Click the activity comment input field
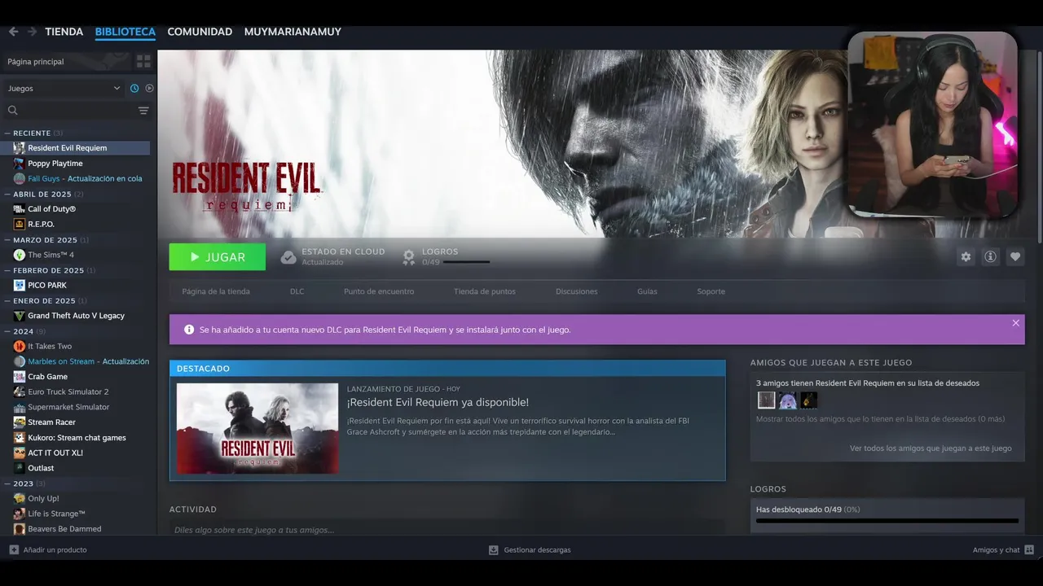 447,530
